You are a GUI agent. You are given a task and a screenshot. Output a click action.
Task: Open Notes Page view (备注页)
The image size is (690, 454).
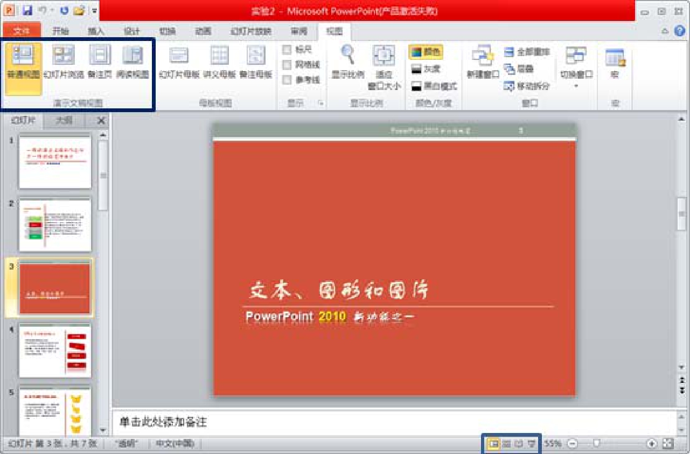(100, 63)
